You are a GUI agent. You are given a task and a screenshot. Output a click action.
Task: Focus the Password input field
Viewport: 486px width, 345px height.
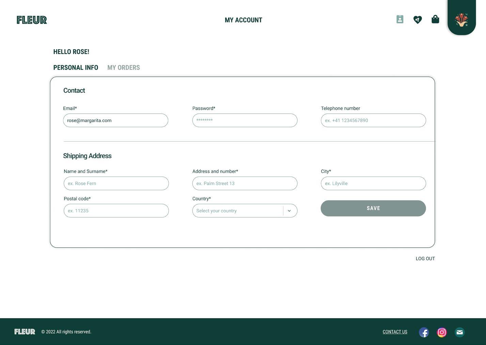point(245,120)
